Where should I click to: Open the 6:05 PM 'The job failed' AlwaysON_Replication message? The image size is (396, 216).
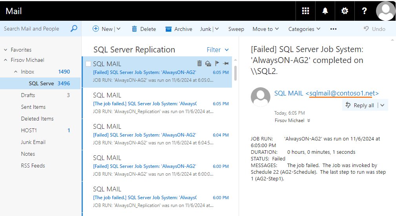coord(157,103)
